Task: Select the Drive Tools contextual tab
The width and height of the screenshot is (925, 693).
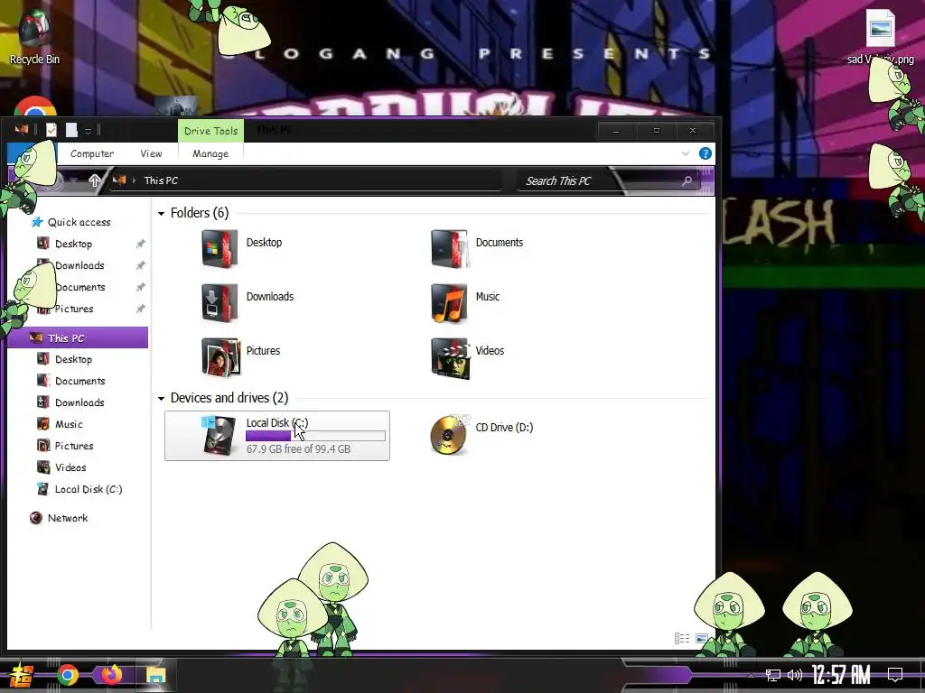Action: pyautogui.click(x=210, y=131)
